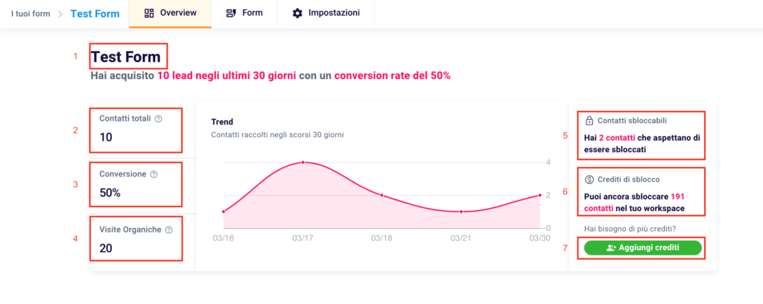Open the Impostazioni tab
The width and height of the screenshot is (763, 304).
(326, 13)
